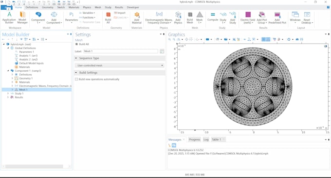This screenshot has width=331, height=178.
Task: Expand the Study 1 tree node
Action: pos(8,94)
